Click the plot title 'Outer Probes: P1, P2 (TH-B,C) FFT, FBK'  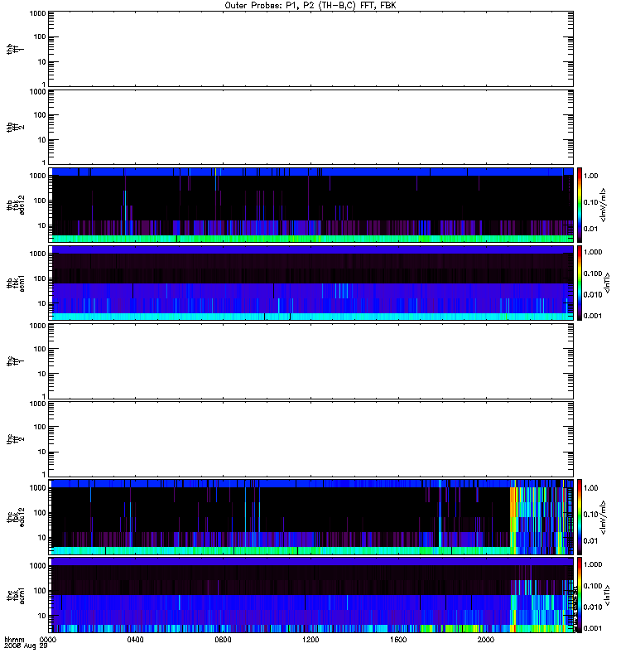(x=310, y=6)
